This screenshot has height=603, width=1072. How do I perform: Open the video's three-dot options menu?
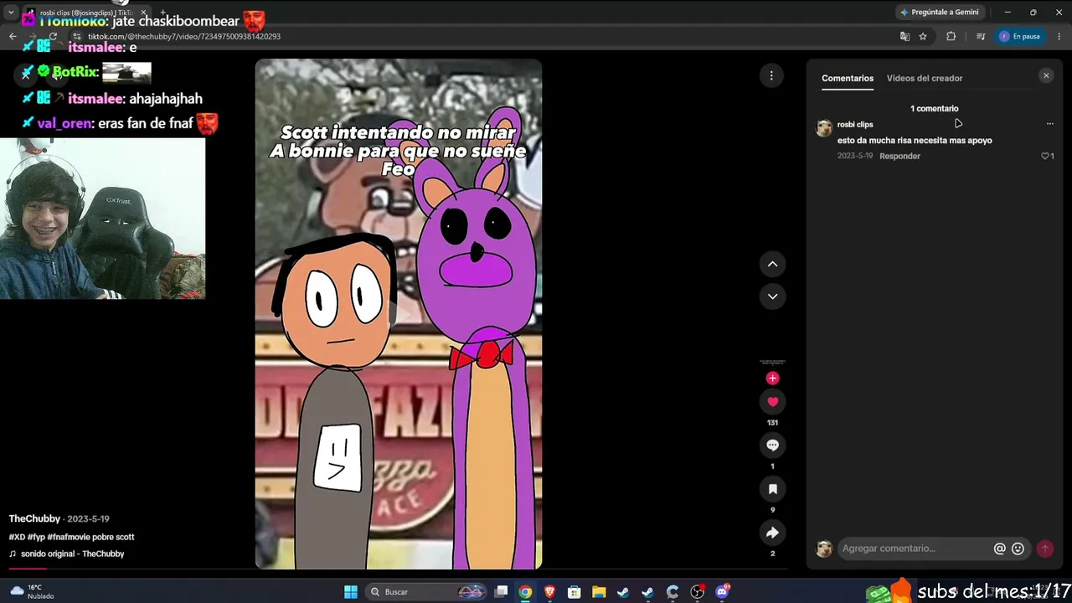771,76
